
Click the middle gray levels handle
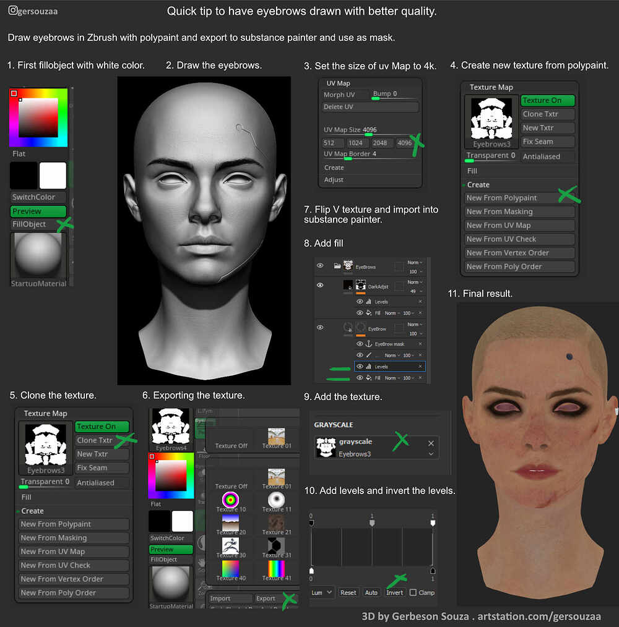pyautogui.click(x=372, y=522)
